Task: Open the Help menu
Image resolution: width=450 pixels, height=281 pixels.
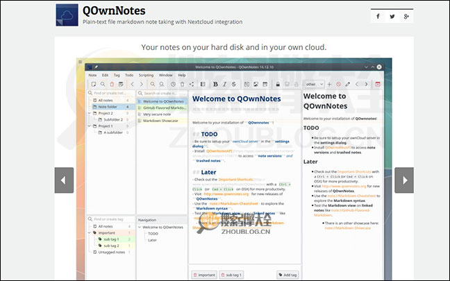Action: pyautogui.click(x=182, y=75)
